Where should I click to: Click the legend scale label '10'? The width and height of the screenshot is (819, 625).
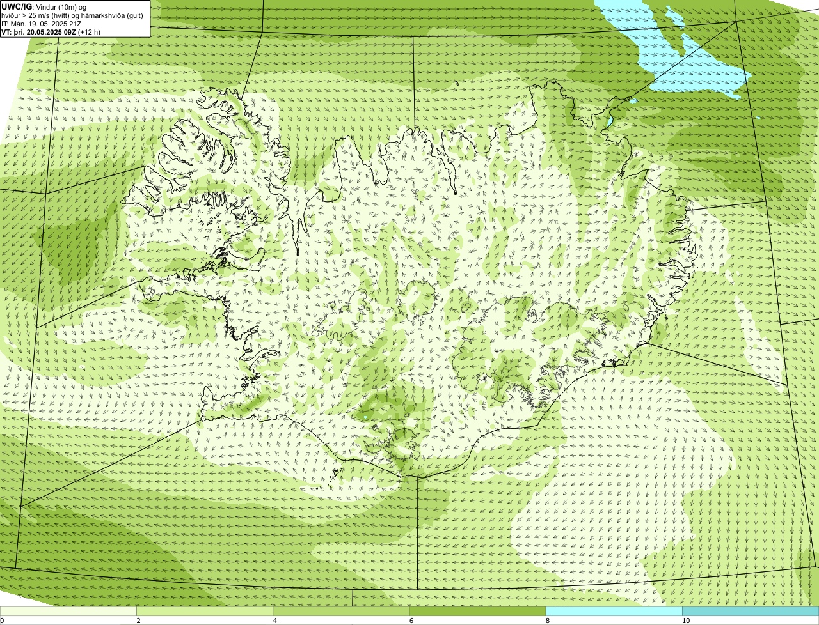point(685,621)
